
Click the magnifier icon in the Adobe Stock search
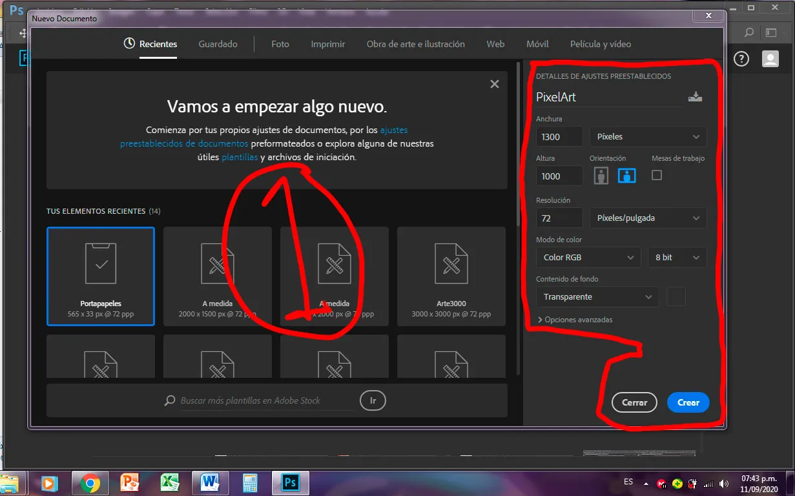(x=170, y=400)
